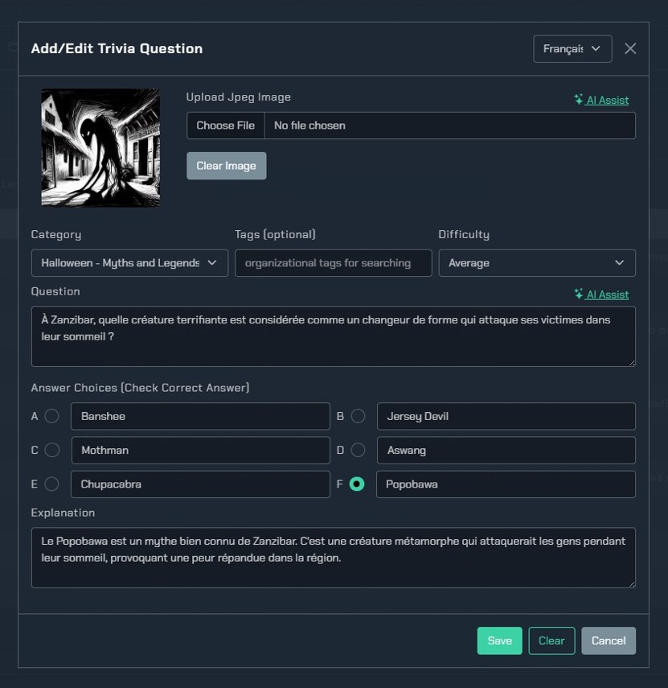Close the Add/Edit Trivia Question dialog
This screenshot has width=668, height=688.
(630, 48)
